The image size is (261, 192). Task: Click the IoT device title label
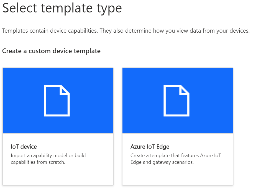24,147
